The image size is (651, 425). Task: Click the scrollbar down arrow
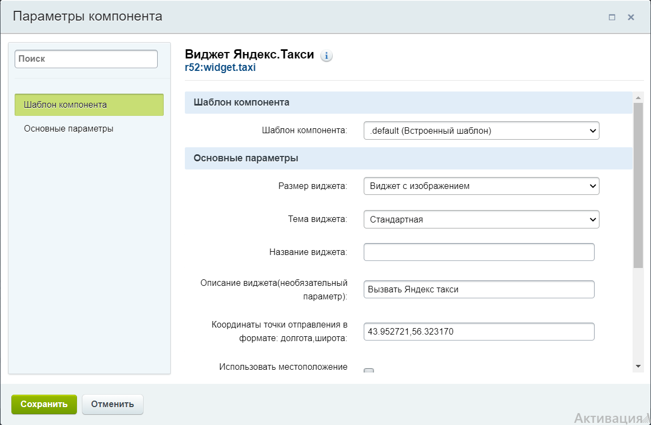638,367
